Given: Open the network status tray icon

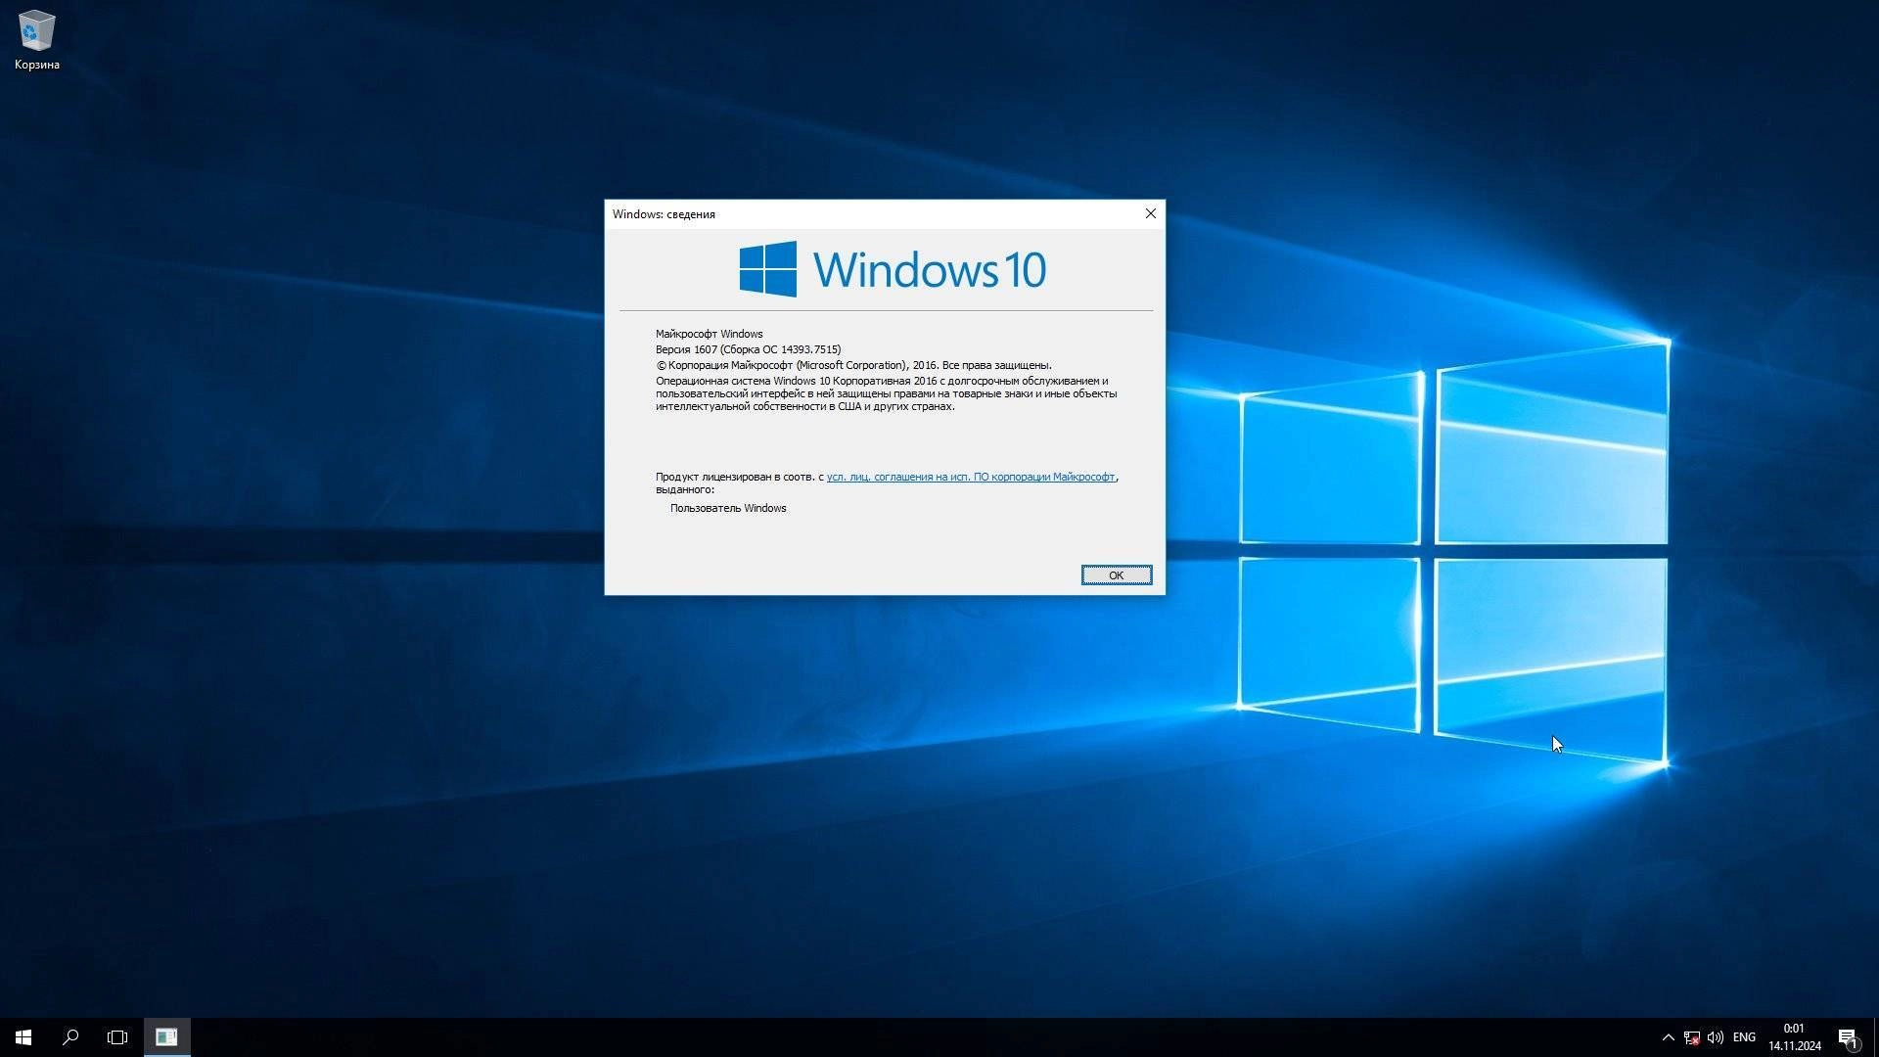Looking at the screenshot, I should point(1691,1037).
